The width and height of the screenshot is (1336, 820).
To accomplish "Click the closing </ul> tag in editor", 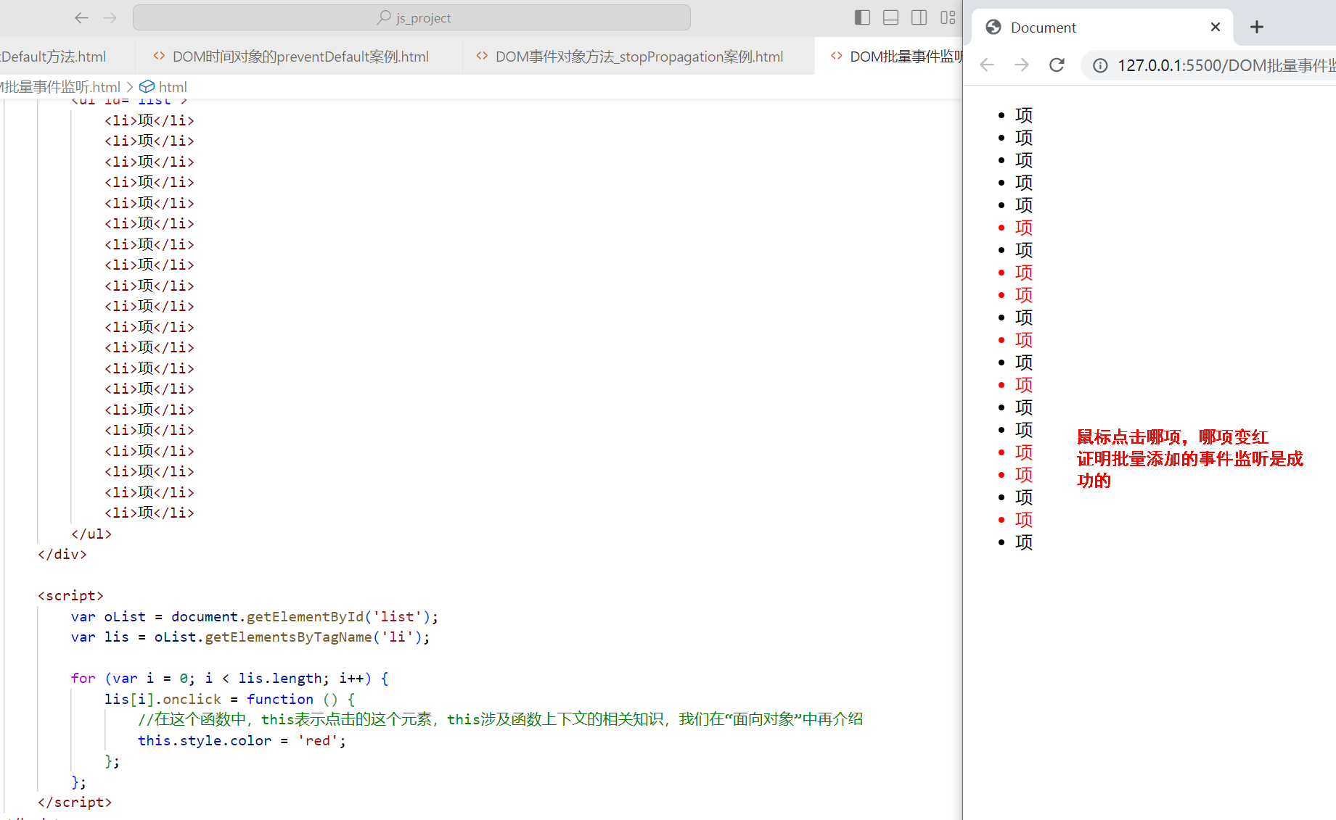I will tap(91, 534).
